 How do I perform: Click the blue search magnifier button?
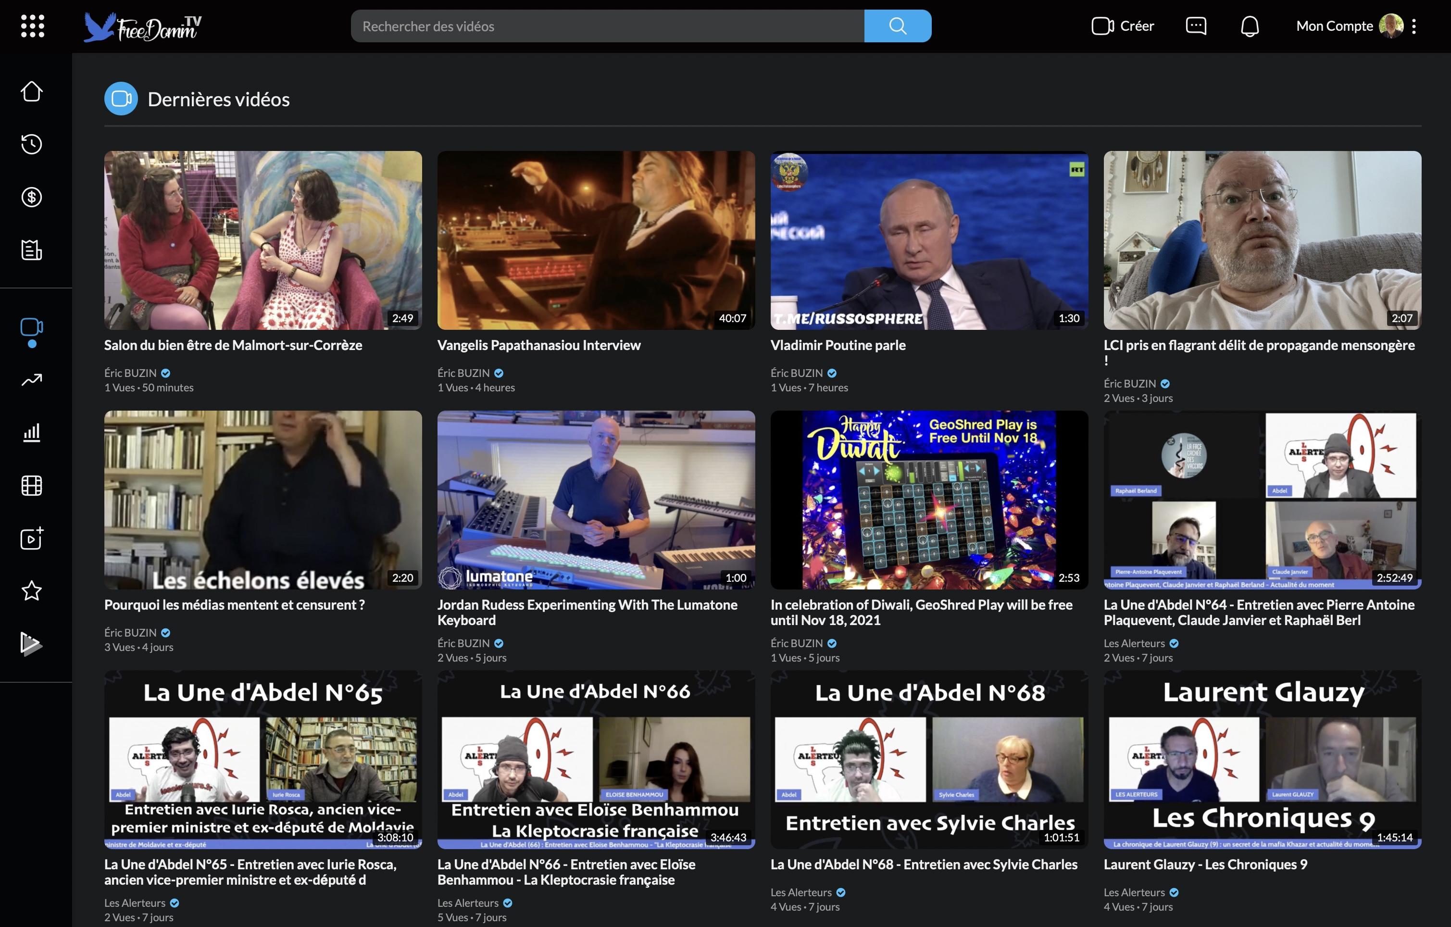coord(897,26)
